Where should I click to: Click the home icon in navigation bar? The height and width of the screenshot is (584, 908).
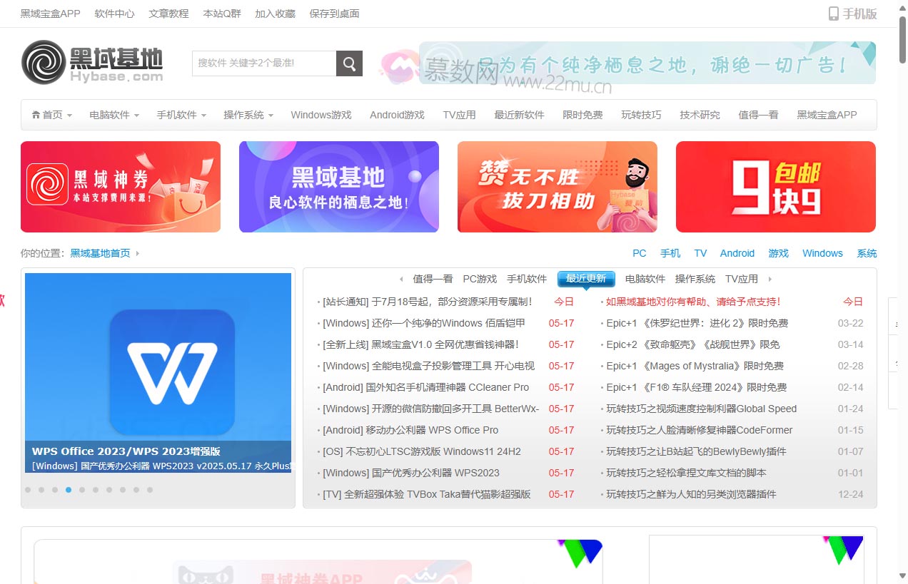[36, 115]
